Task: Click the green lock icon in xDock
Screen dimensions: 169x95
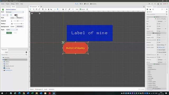Action: (3, 9)
